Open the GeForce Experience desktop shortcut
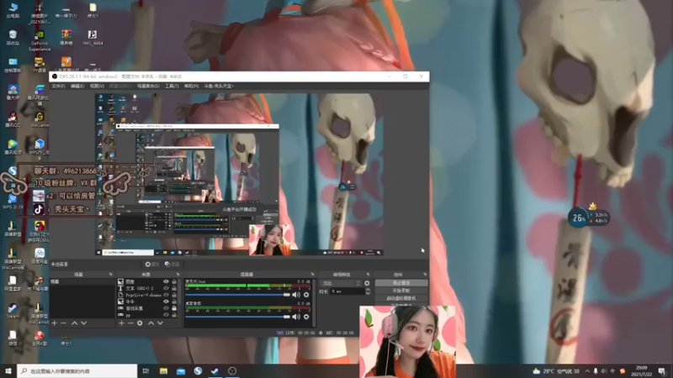Screen dimensions: 673x378 (40, 40)
